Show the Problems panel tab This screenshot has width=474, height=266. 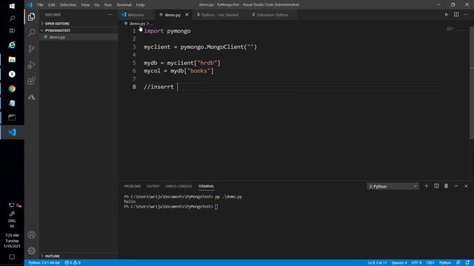tap(133, 186)
